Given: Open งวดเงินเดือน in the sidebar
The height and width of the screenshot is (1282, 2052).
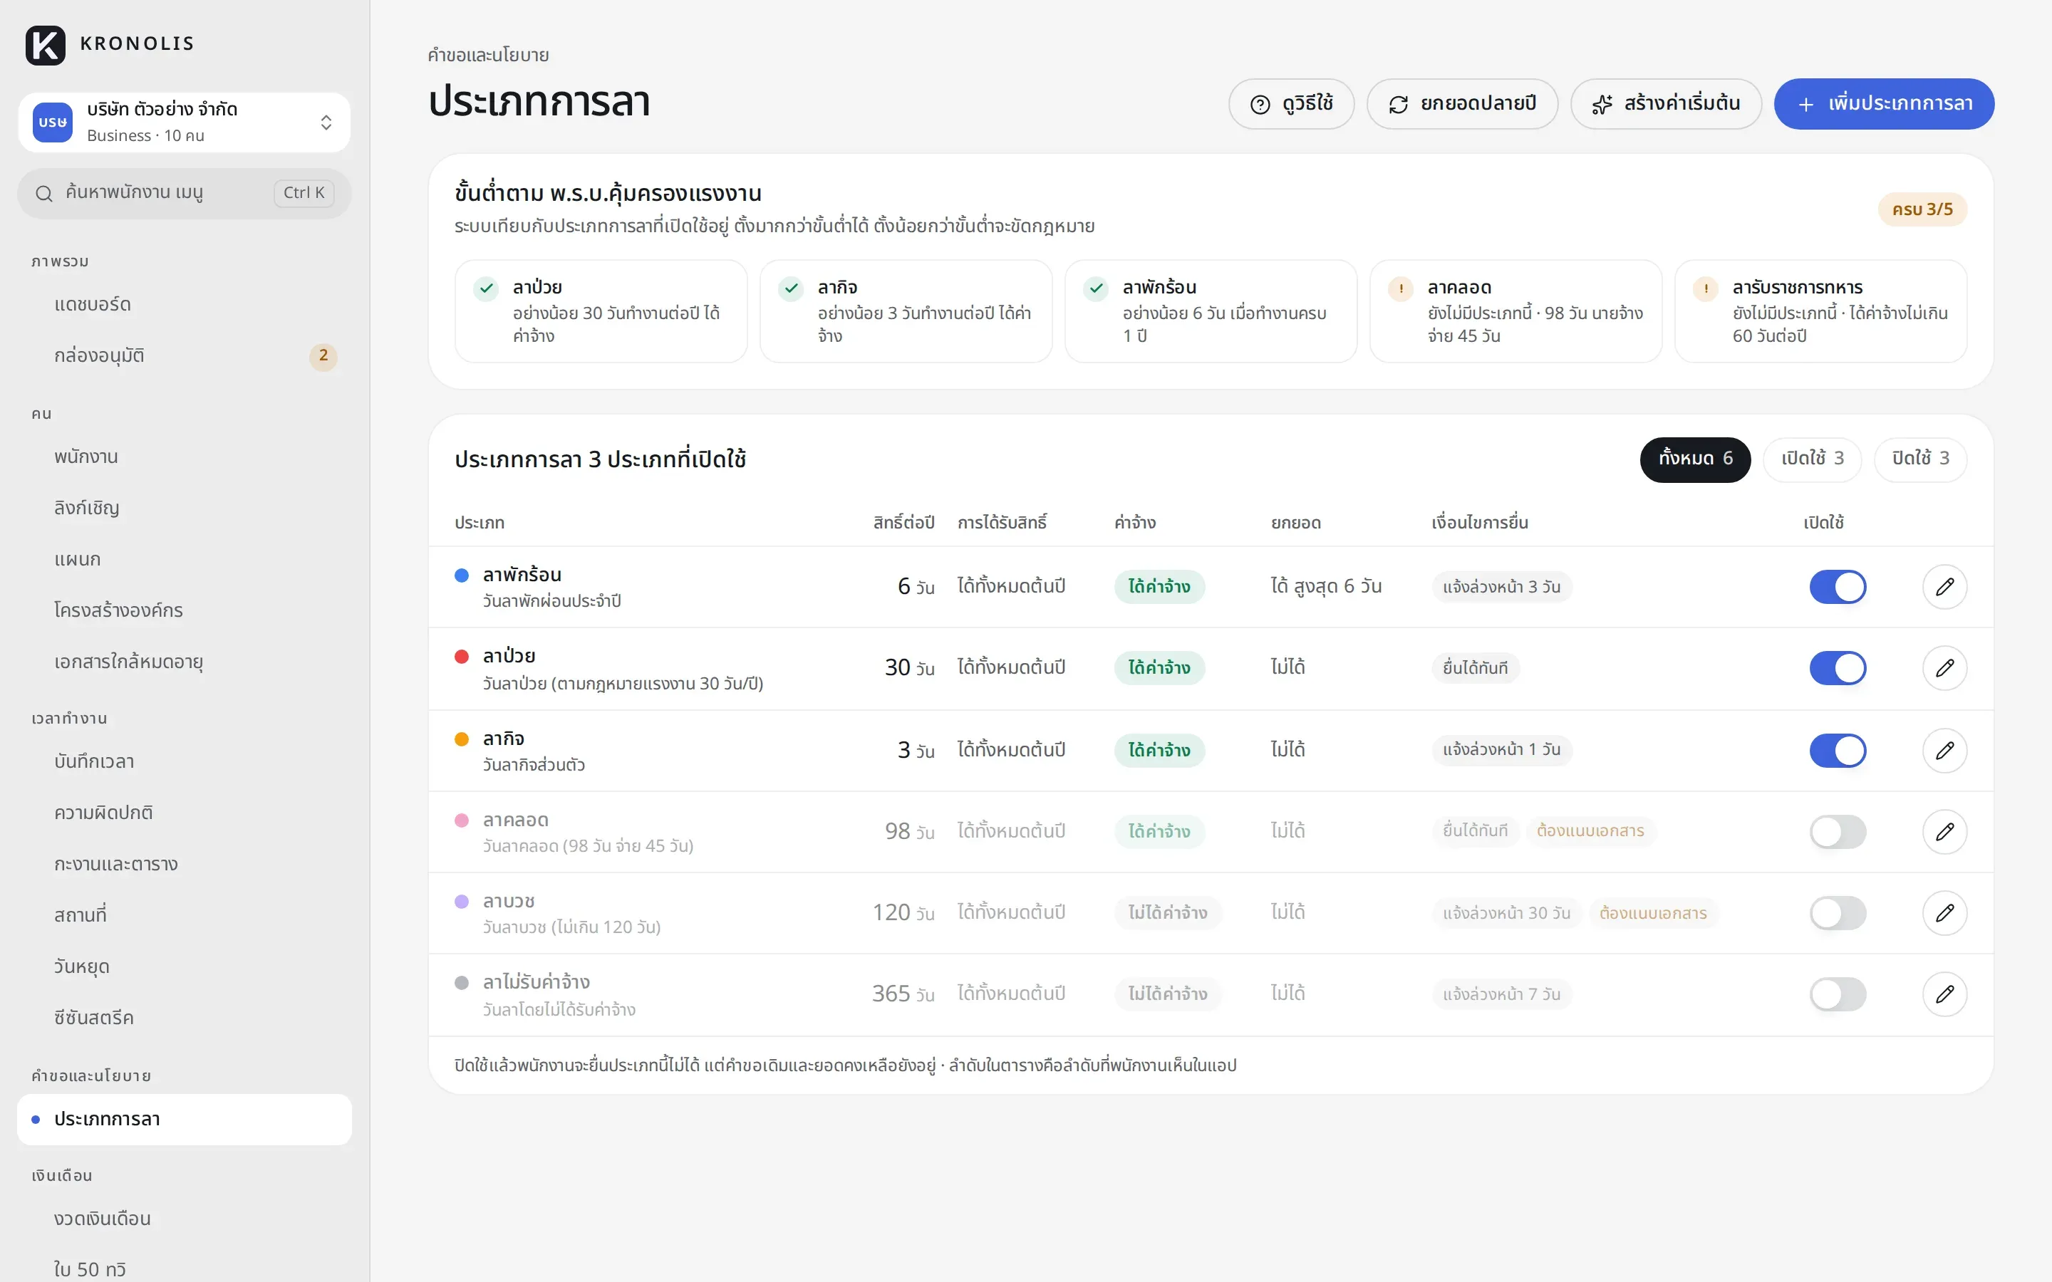Looking at the screenshot, I should [184, 1219].
